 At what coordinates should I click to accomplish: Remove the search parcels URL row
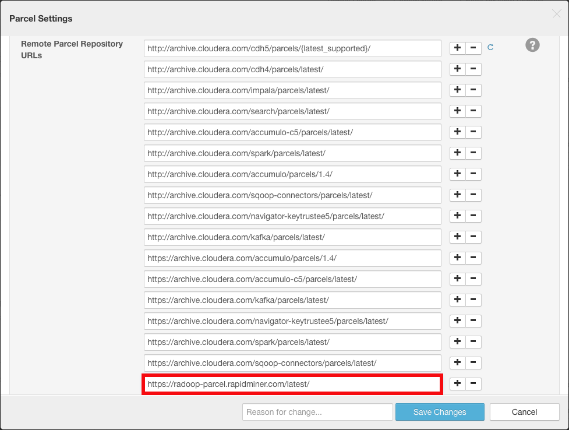[473, 111]
